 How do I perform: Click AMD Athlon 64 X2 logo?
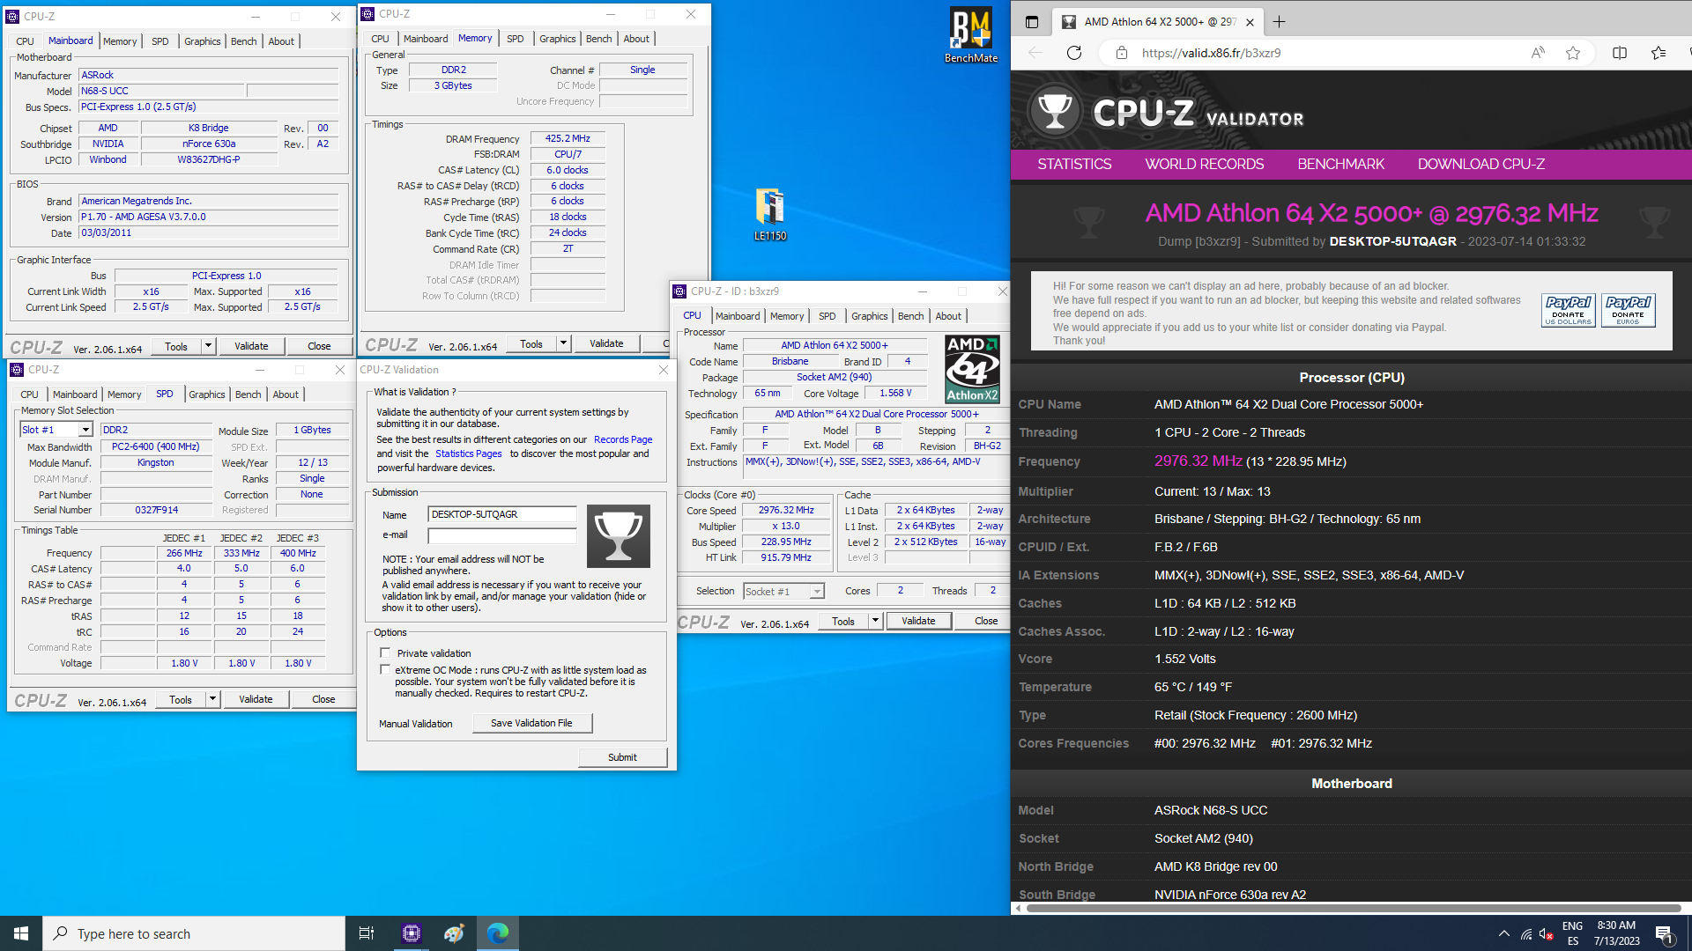coord(972,369)
